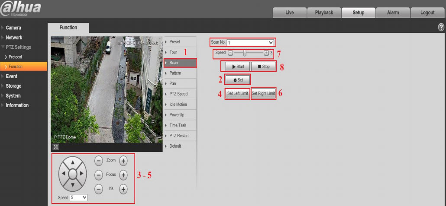Open the Playback tab
The image size is (446, 206).
[x=324, y=13]
